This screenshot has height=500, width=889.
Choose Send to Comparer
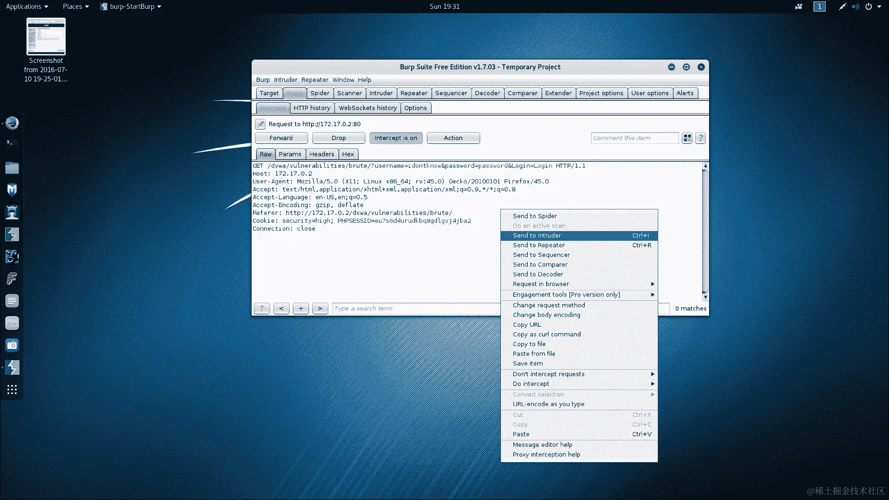click(x=579, y=265)
